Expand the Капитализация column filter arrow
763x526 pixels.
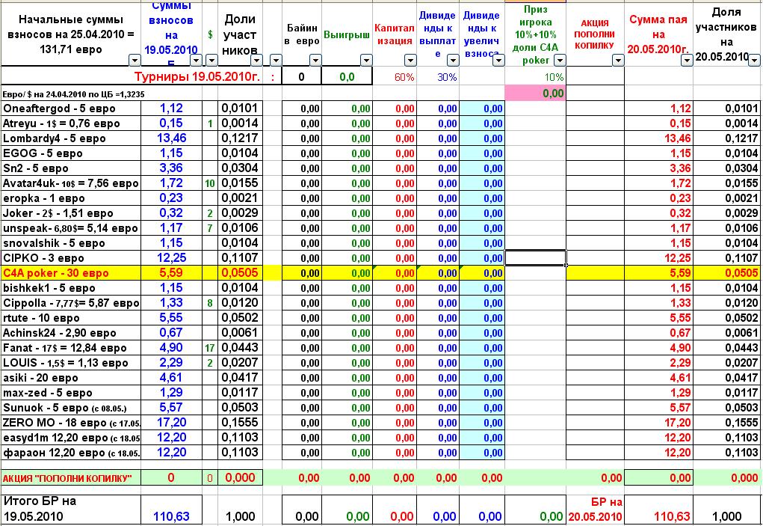coord(410,61)
